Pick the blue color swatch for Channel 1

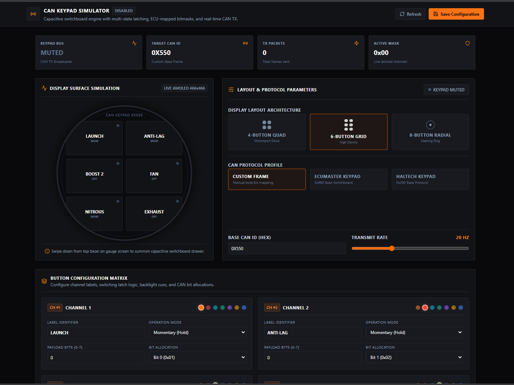point(244,308)
